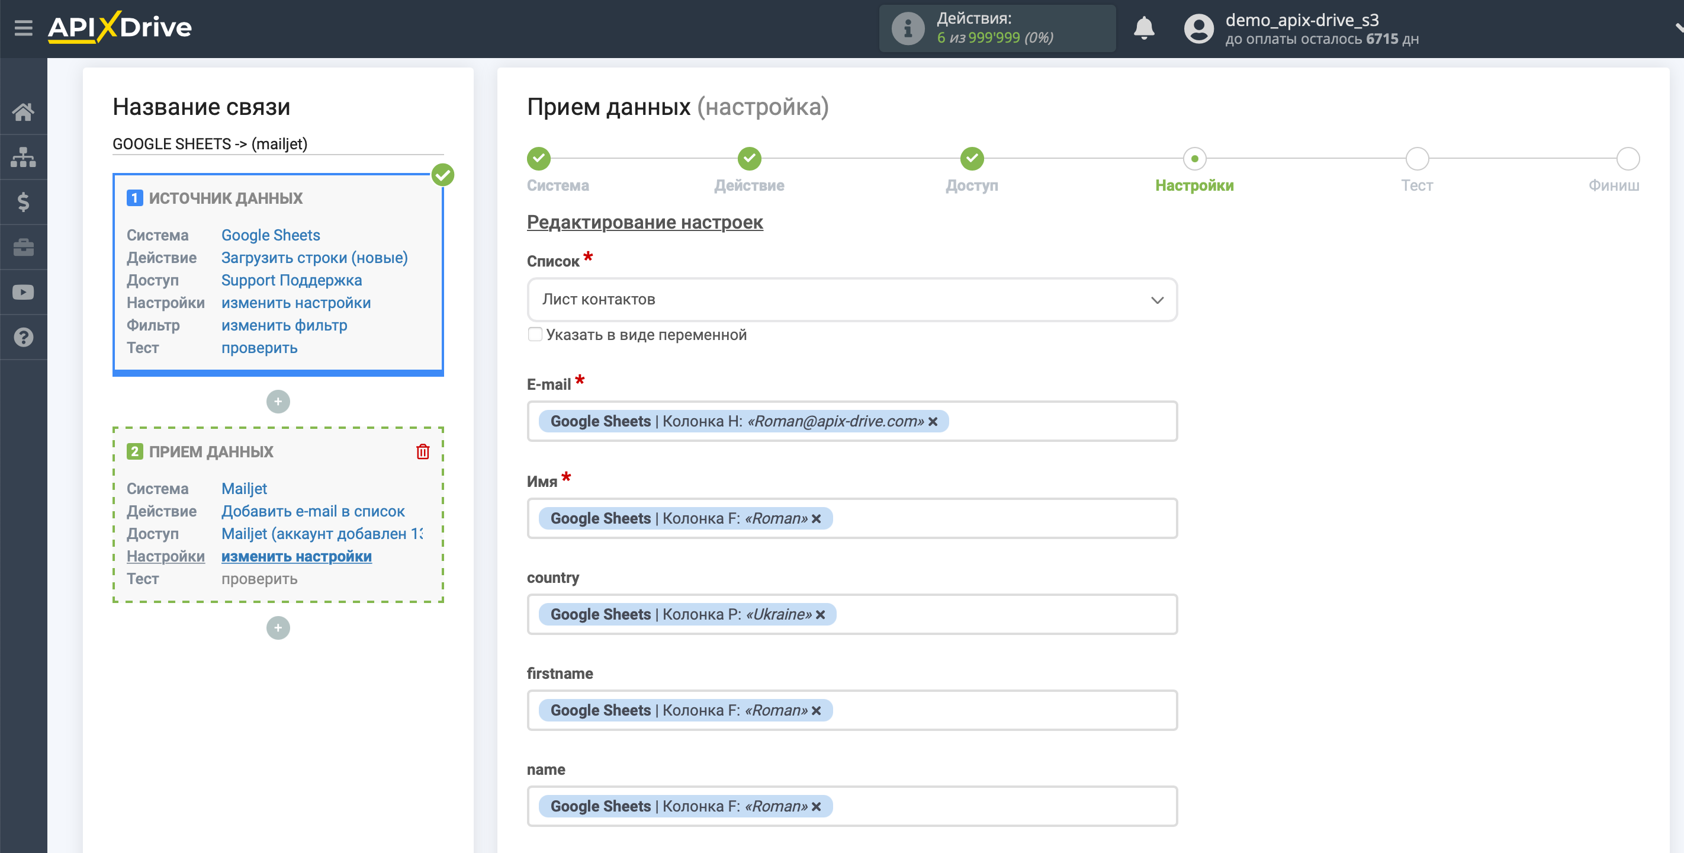Select the Настройки step
Image resolution: width=1684 pixels, height=853 pixels.
click(x=1194, y=158)
